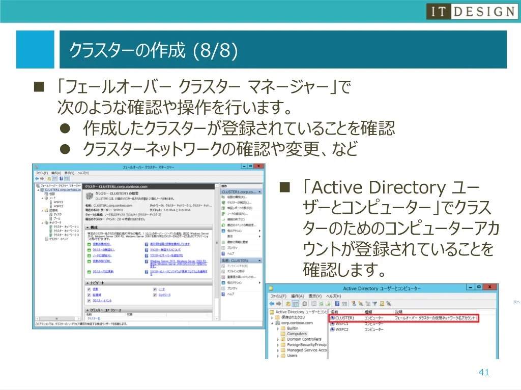
Task: Collapse ノード node in cluster tree
Action: coord(43,198)
